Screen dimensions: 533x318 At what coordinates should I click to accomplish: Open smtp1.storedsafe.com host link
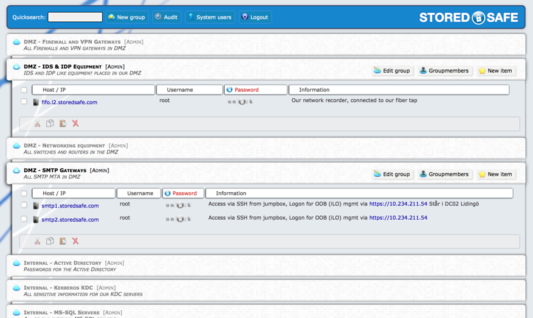(70, 206)
